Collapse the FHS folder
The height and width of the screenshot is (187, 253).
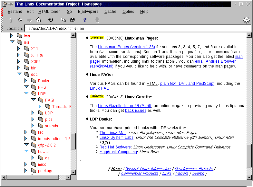pos(26,87)
